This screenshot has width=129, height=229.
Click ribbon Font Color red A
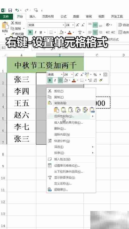(x=70, y=32)
